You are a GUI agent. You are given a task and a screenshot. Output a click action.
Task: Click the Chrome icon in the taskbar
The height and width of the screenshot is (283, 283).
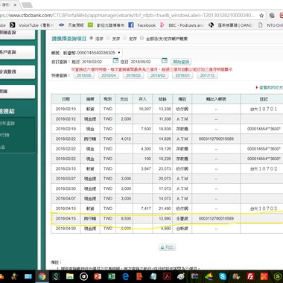(x=42, y=276)
